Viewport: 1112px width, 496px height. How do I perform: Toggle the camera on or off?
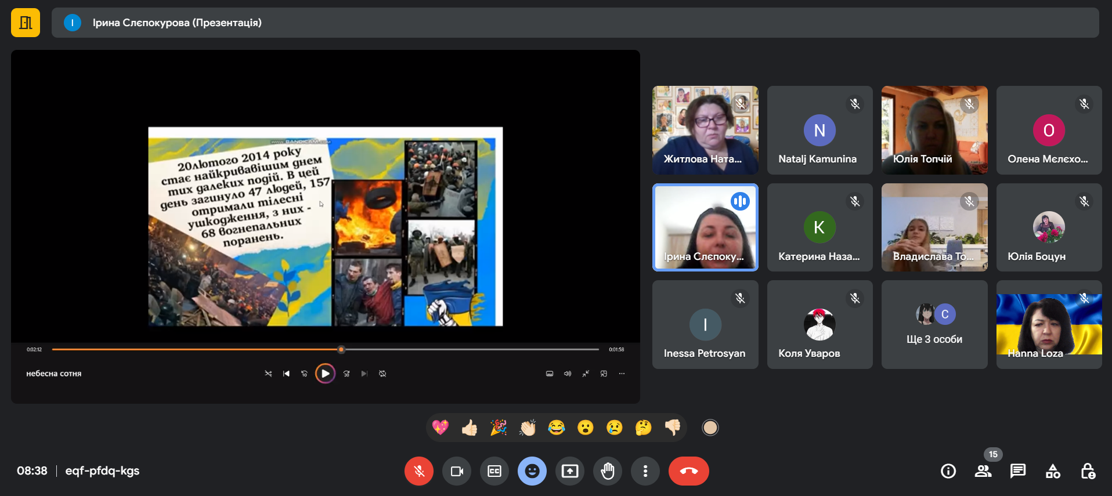pyautogui.click(x=457, y=471)
